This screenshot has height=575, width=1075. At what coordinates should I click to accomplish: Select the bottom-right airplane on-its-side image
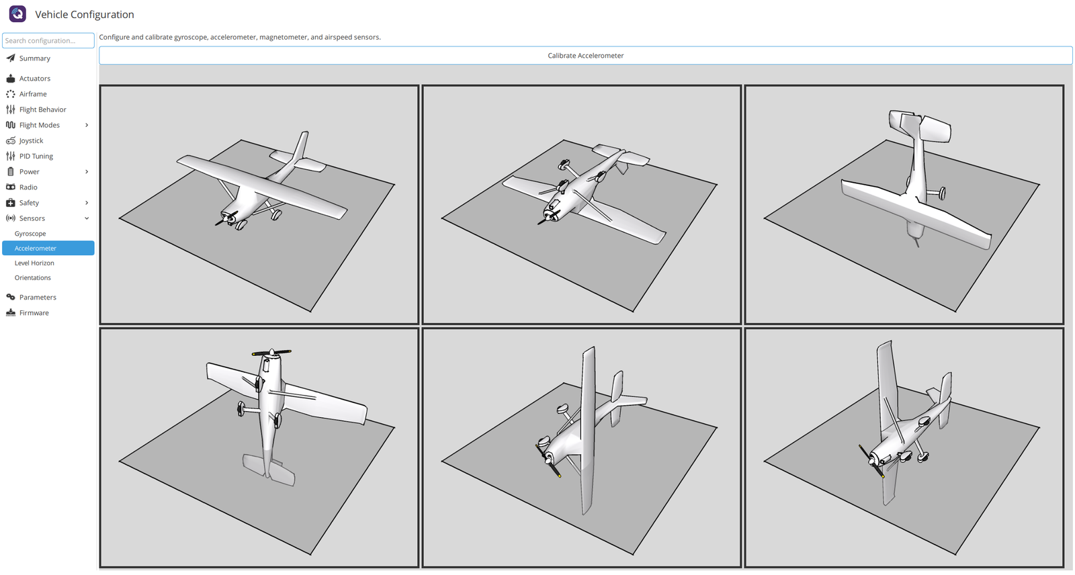(904, 448)
